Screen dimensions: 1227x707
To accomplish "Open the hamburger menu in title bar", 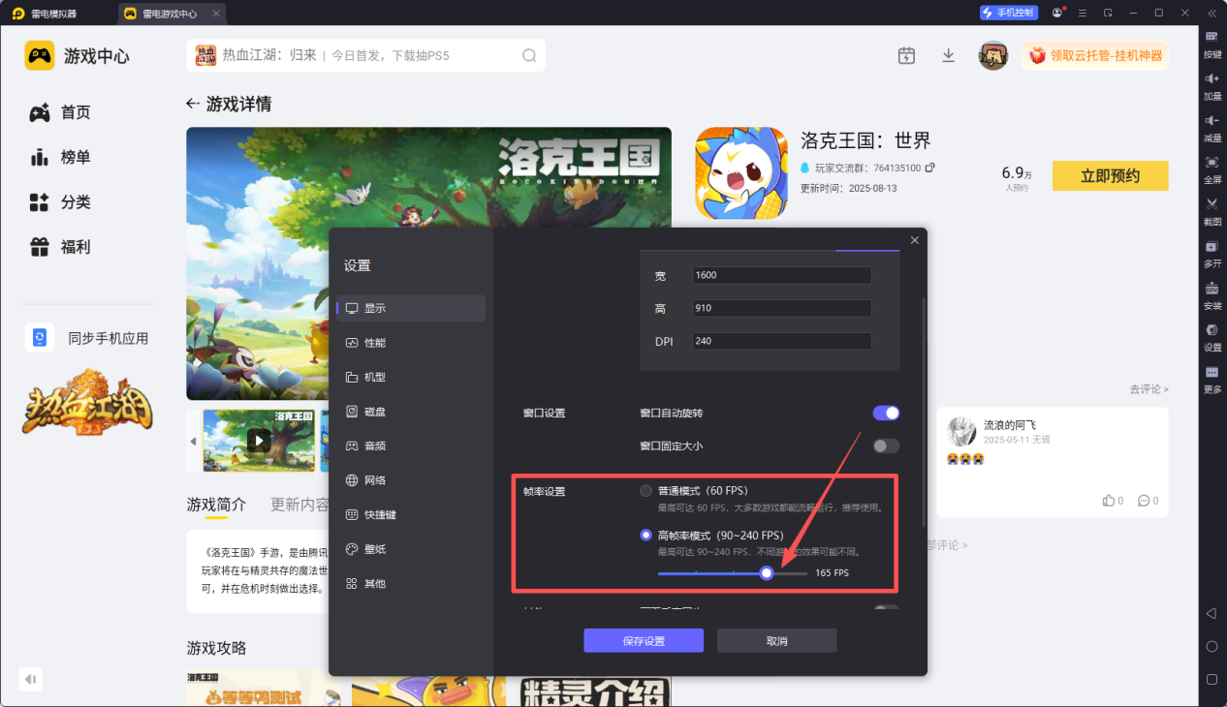I will click(1083, 13).
